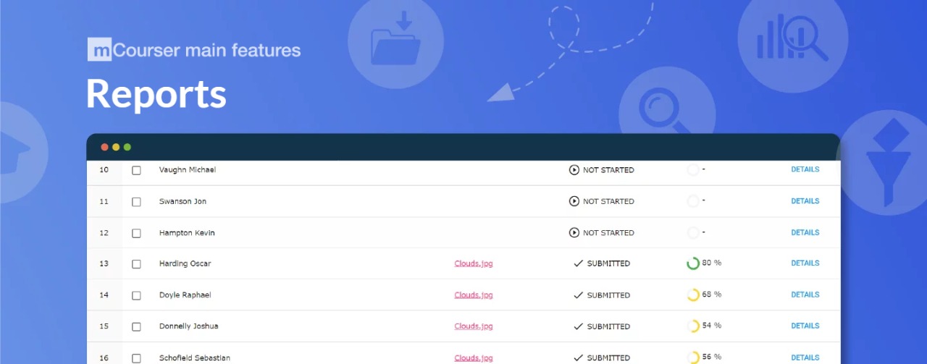Click the play icon in Vaughn Michael's status

(574, 170)
